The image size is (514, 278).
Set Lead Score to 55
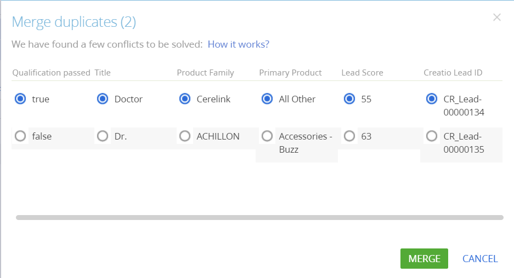click(349, 99)
